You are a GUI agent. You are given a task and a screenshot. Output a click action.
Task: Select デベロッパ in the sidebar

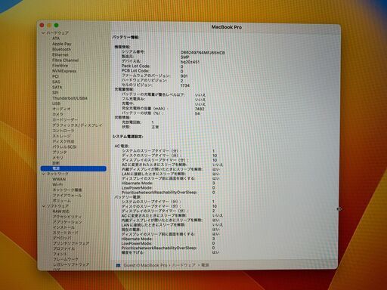coord(62,238)
